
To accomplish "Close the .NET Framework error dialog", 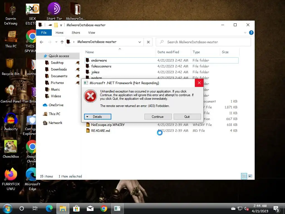I will 199,83.
